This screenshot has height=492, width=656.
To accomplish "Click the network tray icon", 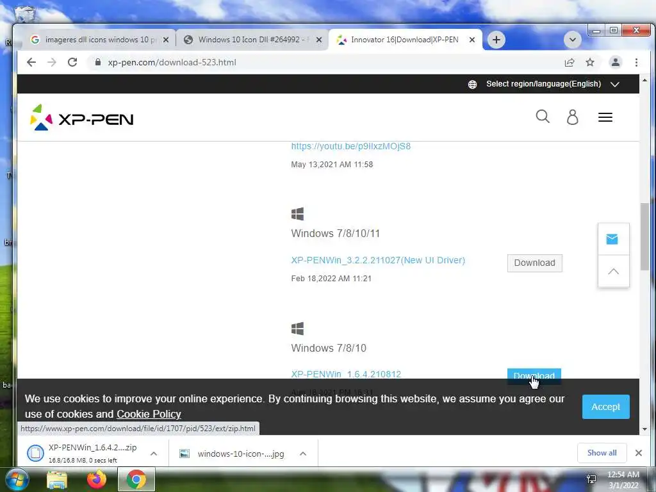I will [x=591, y=479].
